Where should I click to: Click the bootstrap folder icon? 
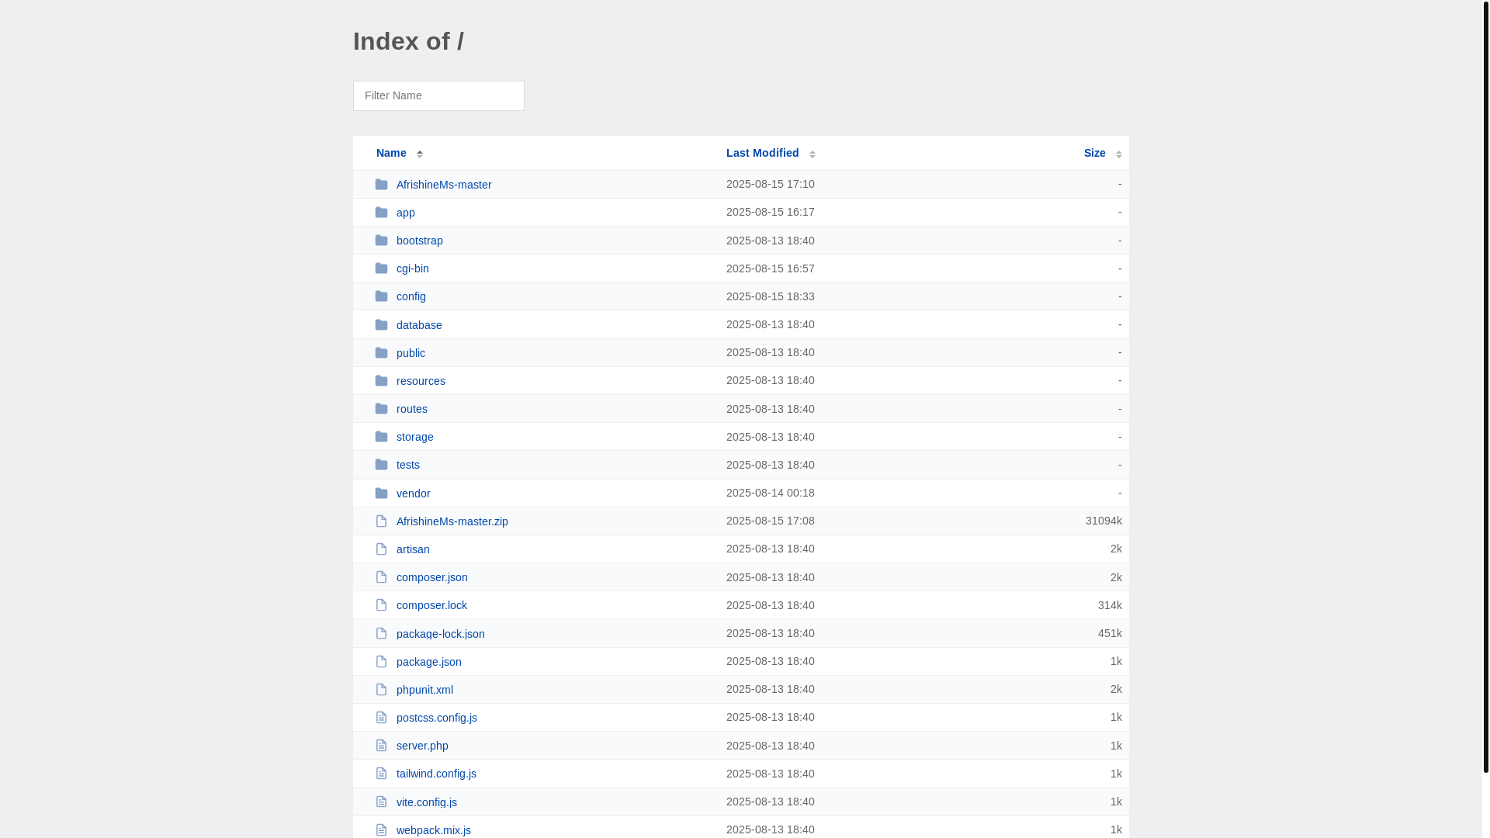[x=381, y=241]
